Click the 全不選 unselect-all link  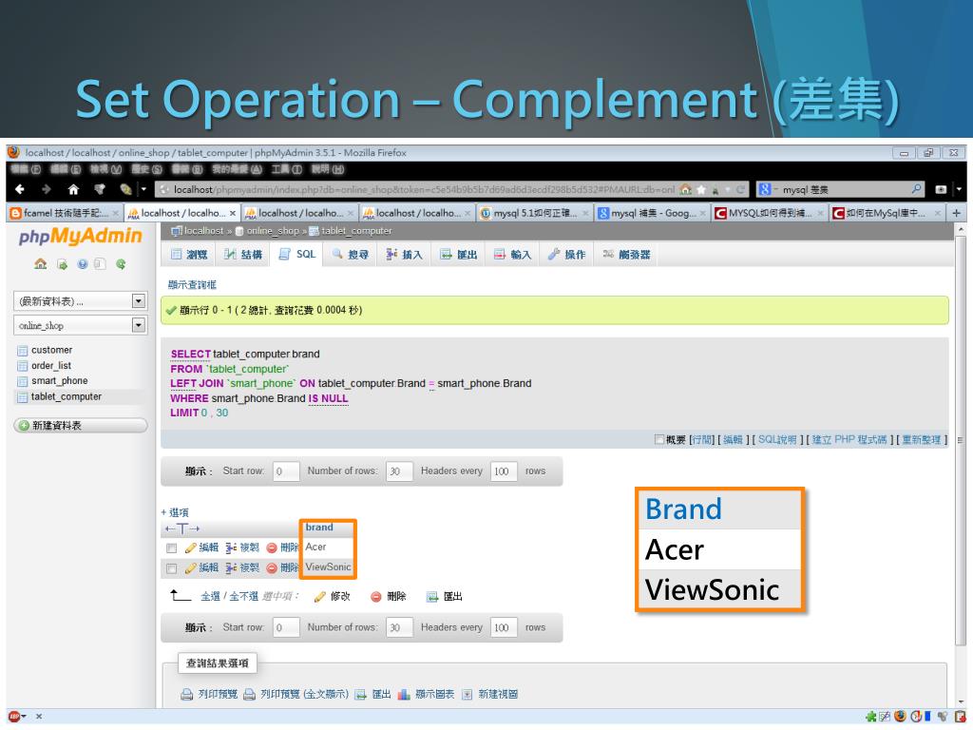tap(244, 597)
